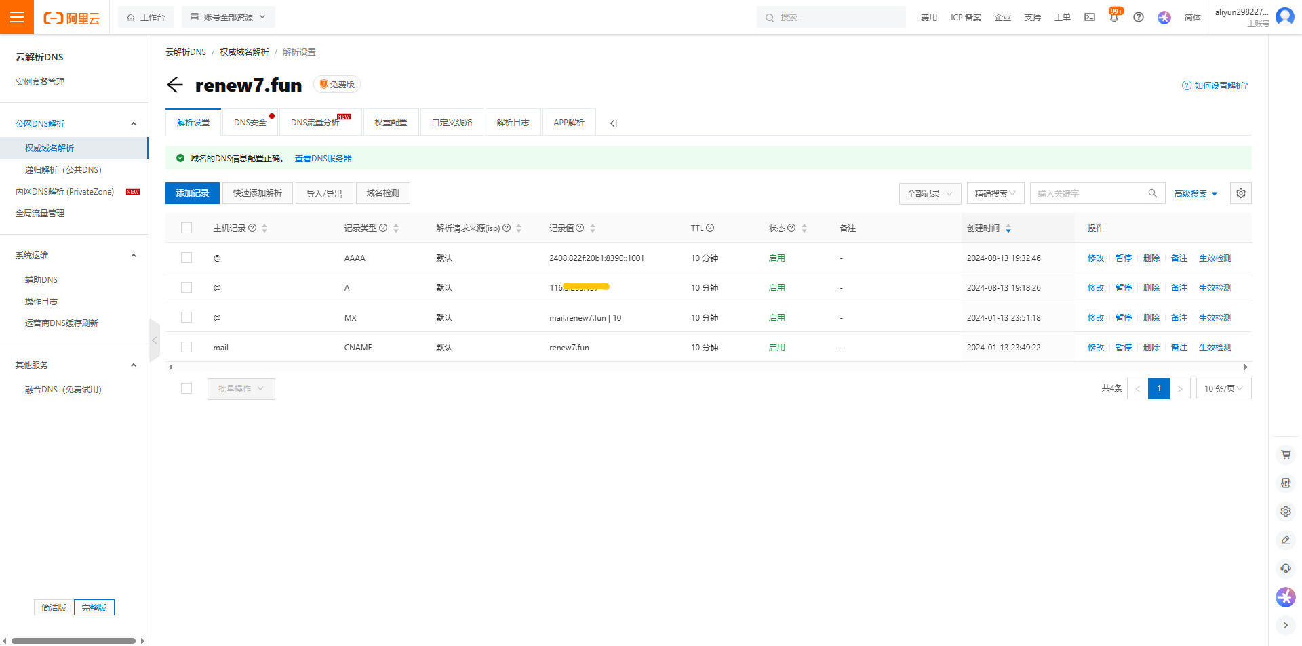Open the hamburger main menu
Screen dimensions: 1302x646
click(17, 17)
